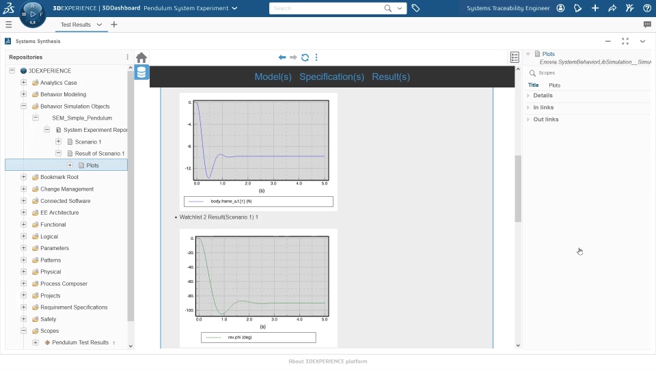Open dashboard title dropdown arrow
Viewport: 656px width, 369px height.
(234, 8)
